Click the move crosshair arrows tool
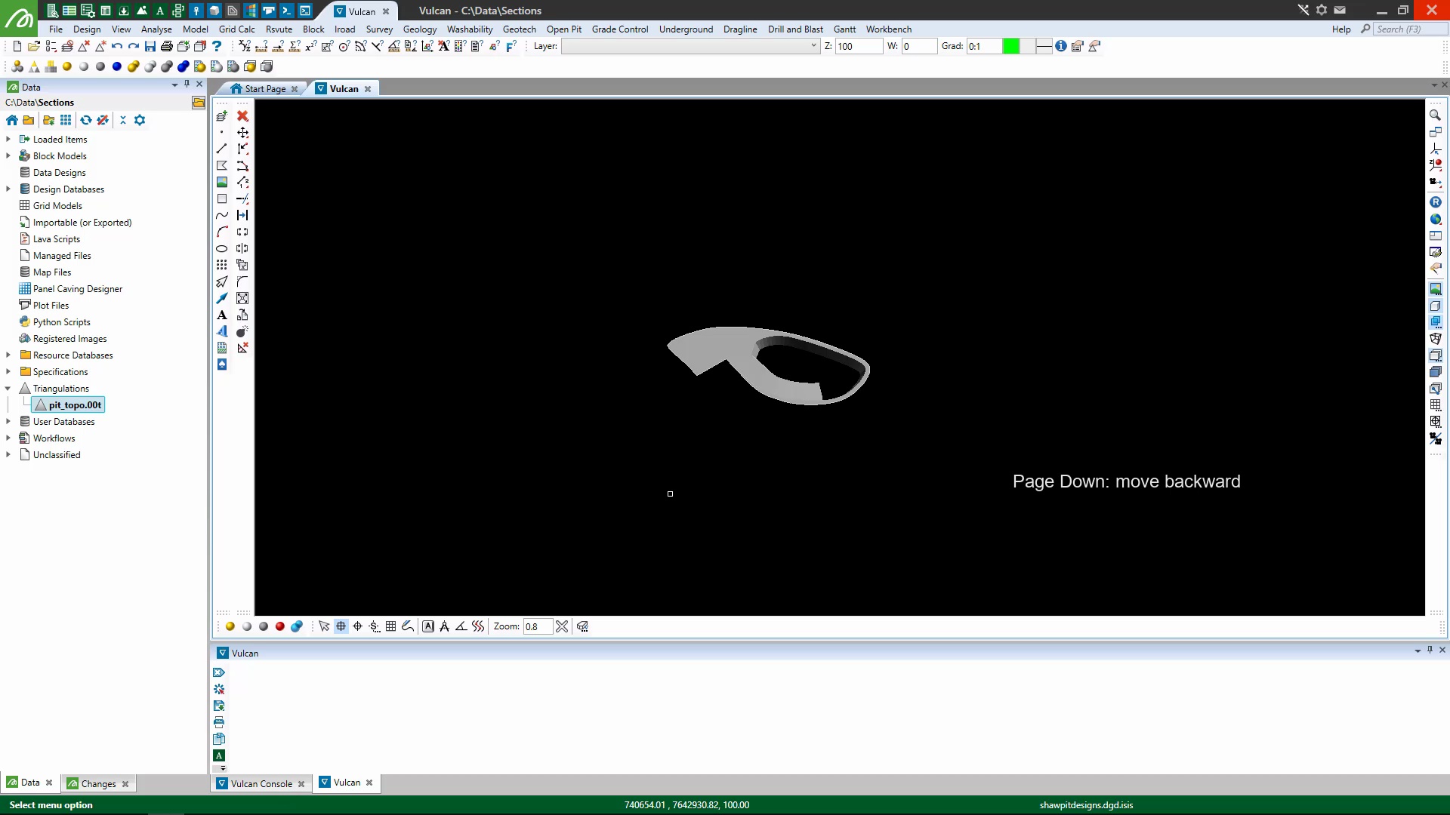Viewport: 1450px width, 815px height. (242, 132)
